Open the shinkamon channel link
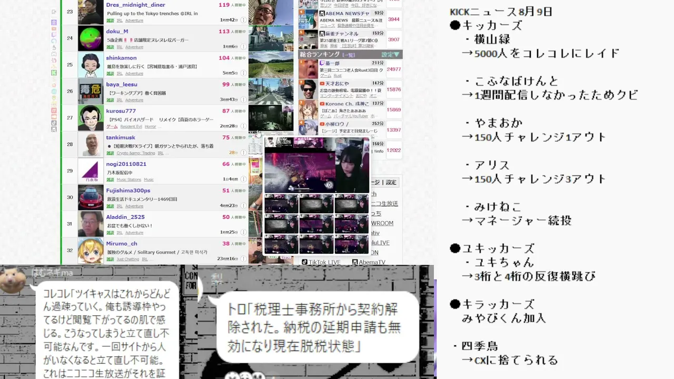Image resolution: width=674 pixels, height=379 pixels. tap(121, 58)
